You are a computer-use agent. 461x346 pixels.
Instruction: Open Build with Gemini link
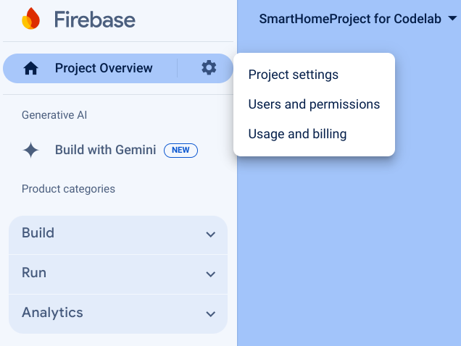105,151
